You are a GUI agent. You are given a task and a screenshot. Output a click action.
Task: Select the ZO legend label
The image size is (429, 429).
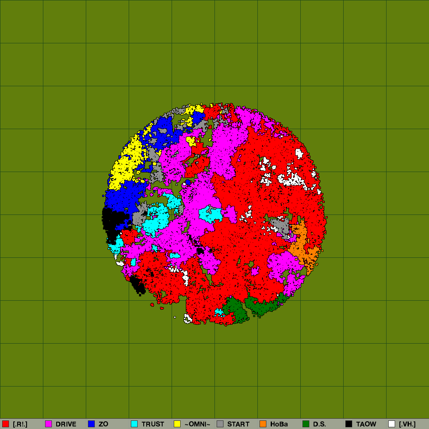(x=103, y=424)
